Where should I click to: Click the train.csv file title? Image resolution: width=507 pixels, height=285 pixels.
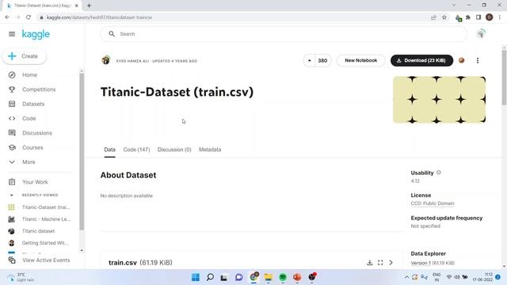(123, 263)
